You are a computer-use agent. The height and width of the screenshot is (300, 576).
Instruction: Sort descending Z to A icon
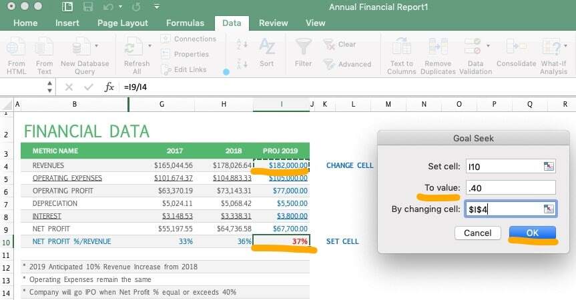242,64
